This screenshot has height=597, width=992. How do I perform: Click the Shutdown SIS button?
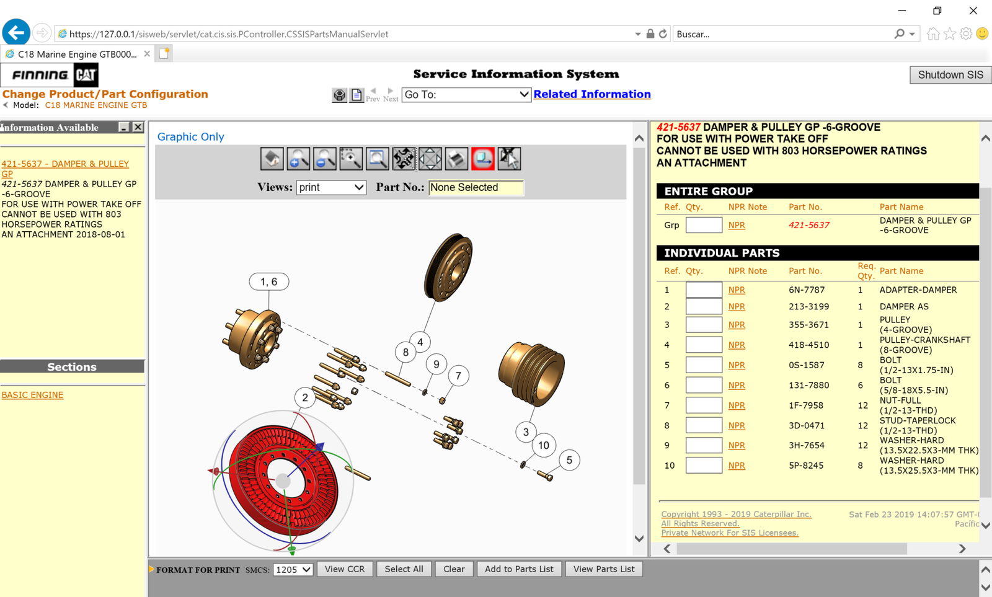tap(950, 75)
